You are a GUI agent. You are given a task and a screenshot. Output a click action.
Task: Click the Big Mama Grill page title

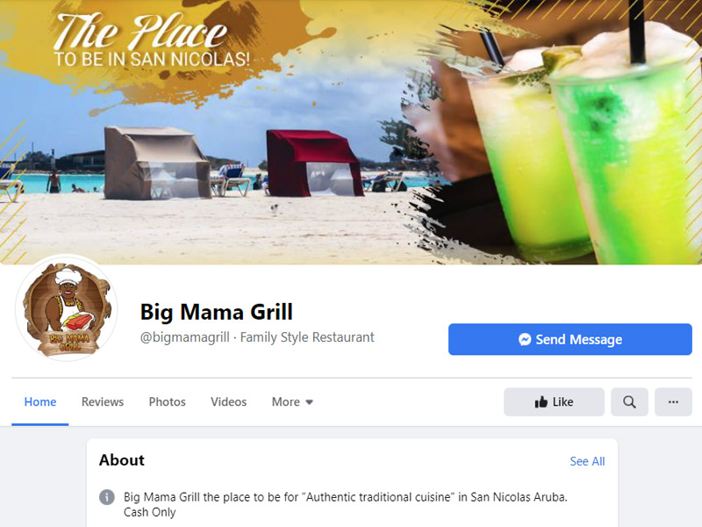click(216, 312)
